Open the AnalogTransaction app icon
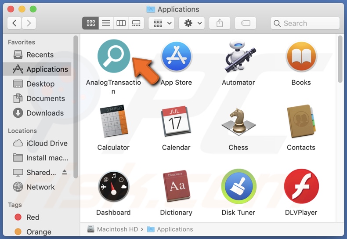Viewport: 347px width, 239px height. (x=113, y=56)
